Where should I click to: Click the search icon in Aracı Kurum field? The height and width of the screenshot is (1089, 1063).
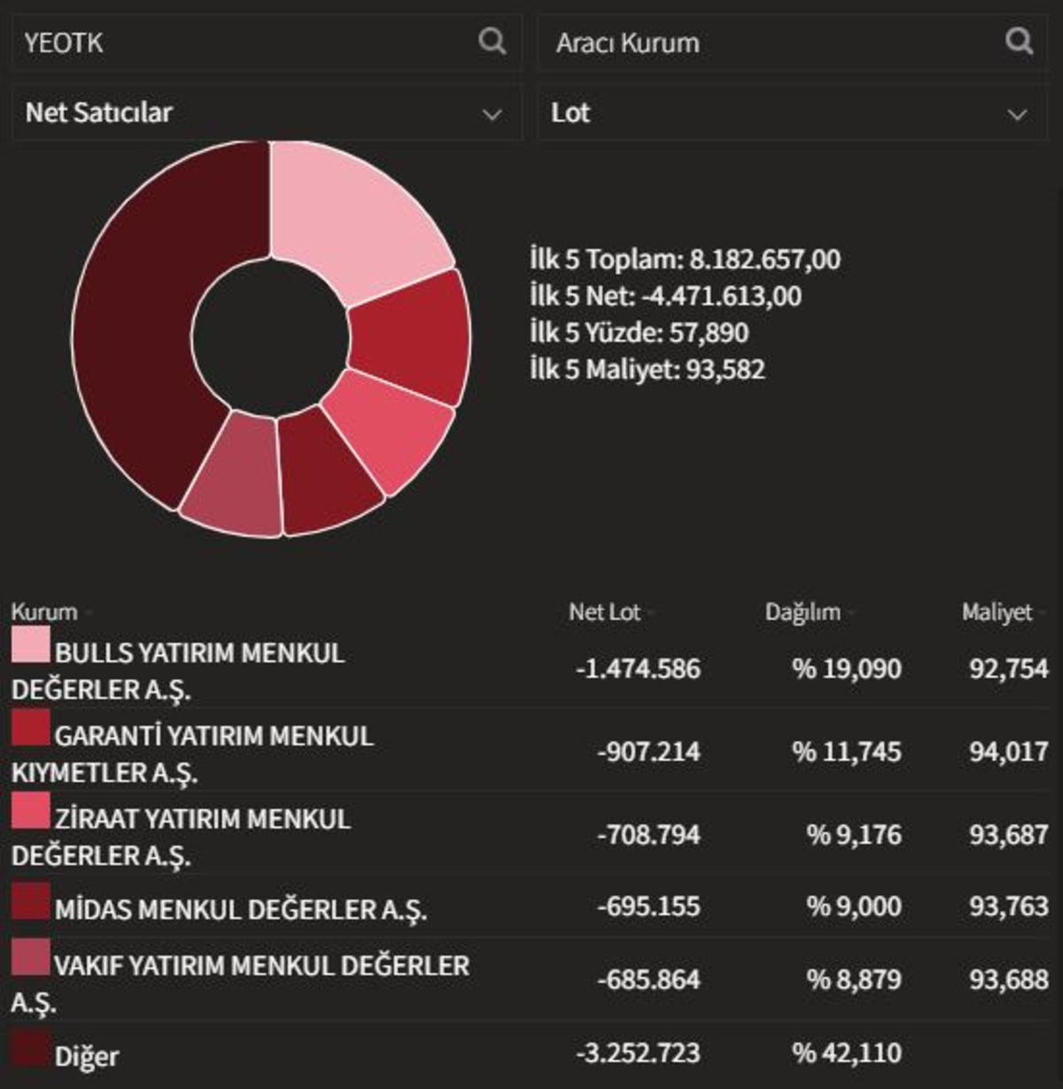pyautogui.click(x=1019, y=41)
